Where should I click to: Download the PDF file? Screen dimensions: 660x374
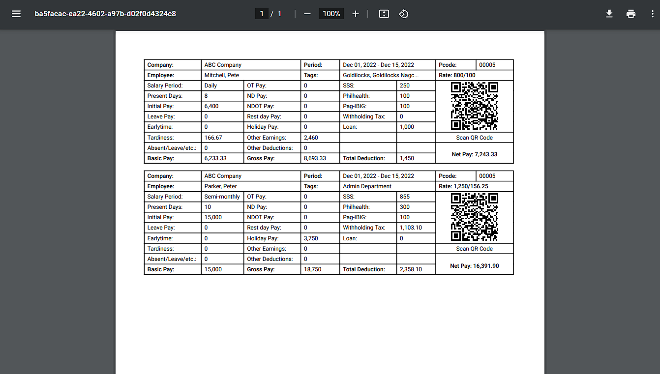[609, 14]
